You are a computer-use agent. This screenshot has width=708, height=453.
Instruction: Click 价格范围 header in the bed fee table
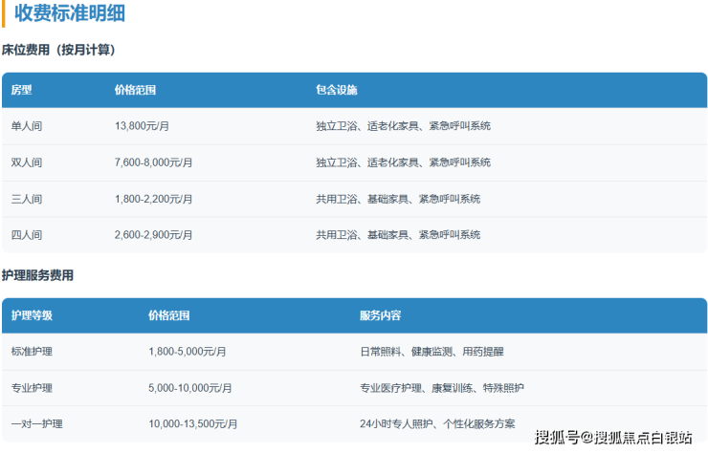tap(135, 90)
